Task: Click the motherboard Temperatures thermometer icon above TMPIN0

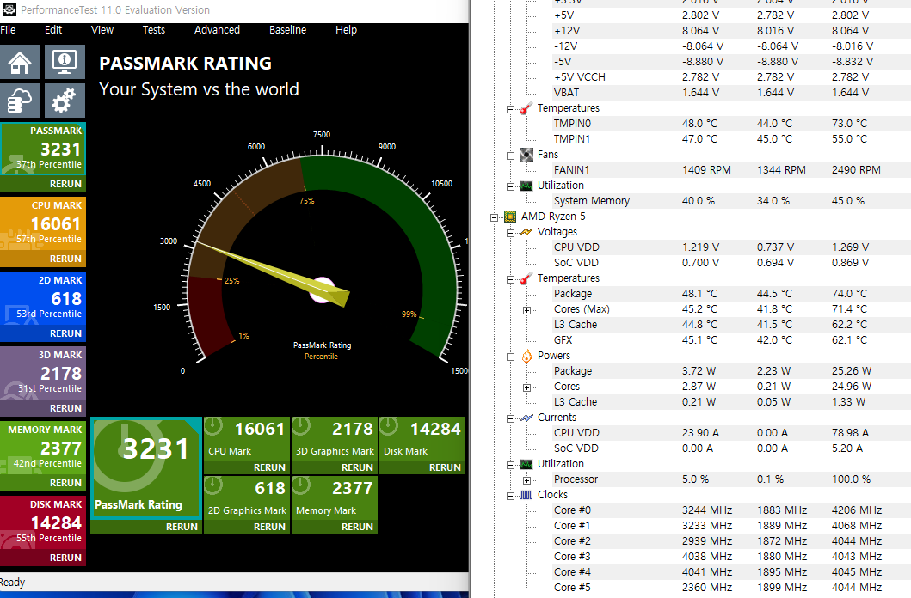Action: 526,108
